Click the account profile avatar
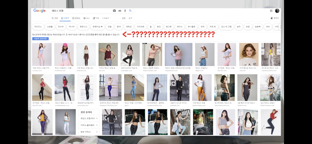This screenshot has height=144, width=312. click(277, 11)
